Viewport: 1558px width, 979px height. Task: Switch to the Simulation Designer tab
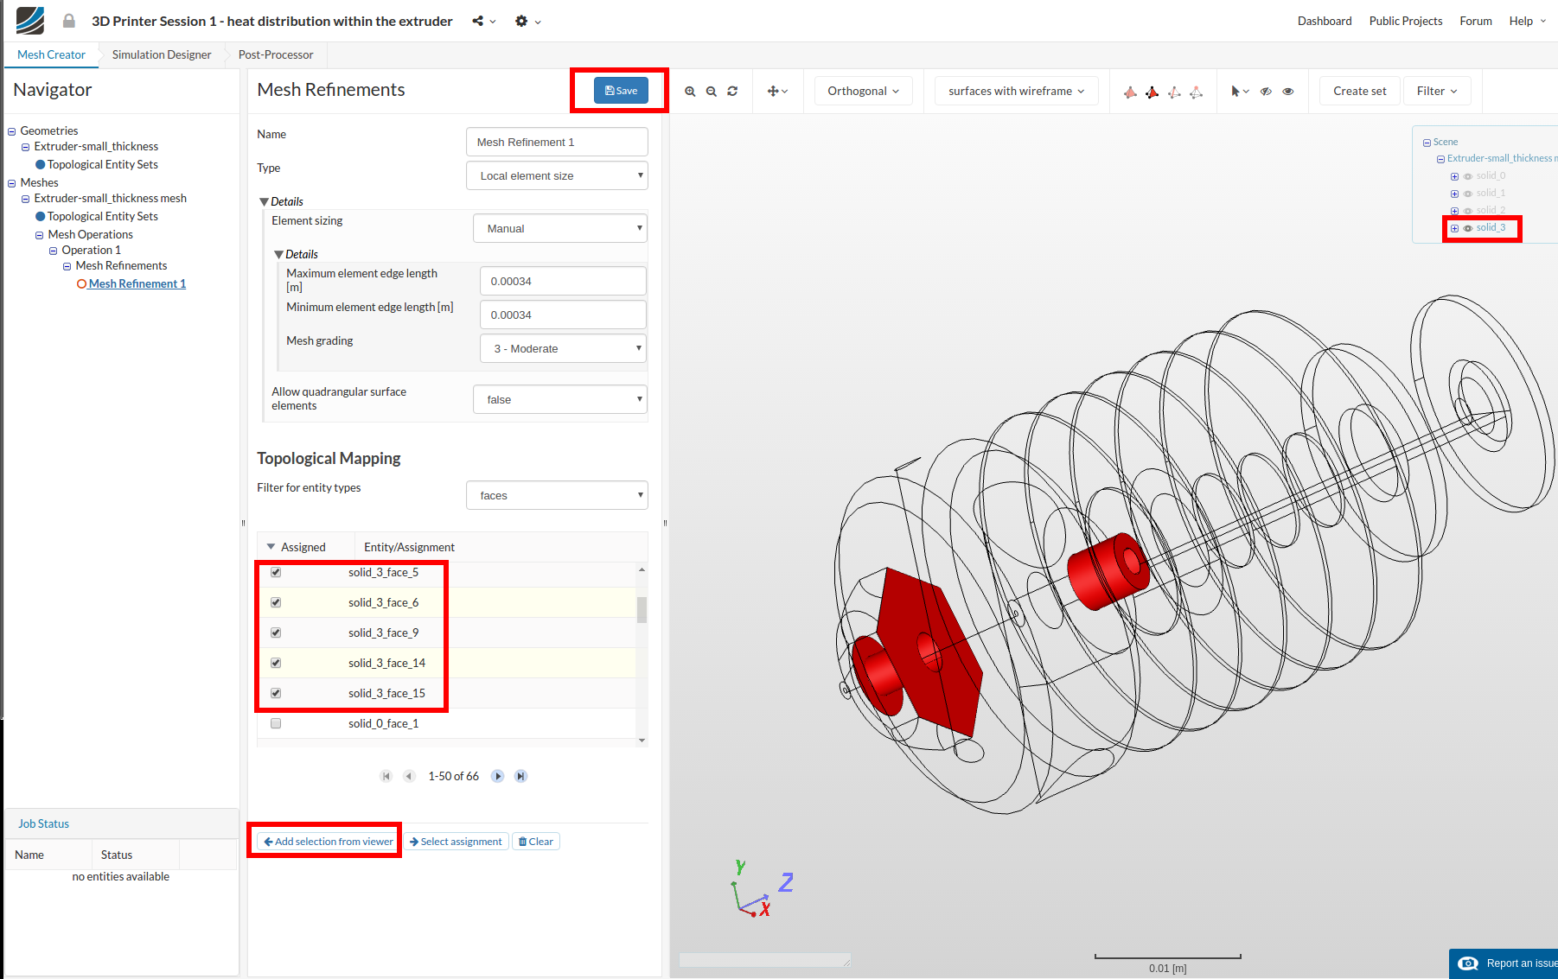(x=162, y=55)
